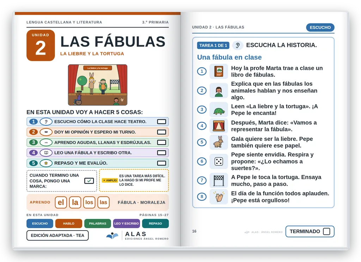Tick the checkbox for LEO UNA FÁBULA Y ESCRIBO
This screenshot has width=361, height=262.
coord(161,153)
